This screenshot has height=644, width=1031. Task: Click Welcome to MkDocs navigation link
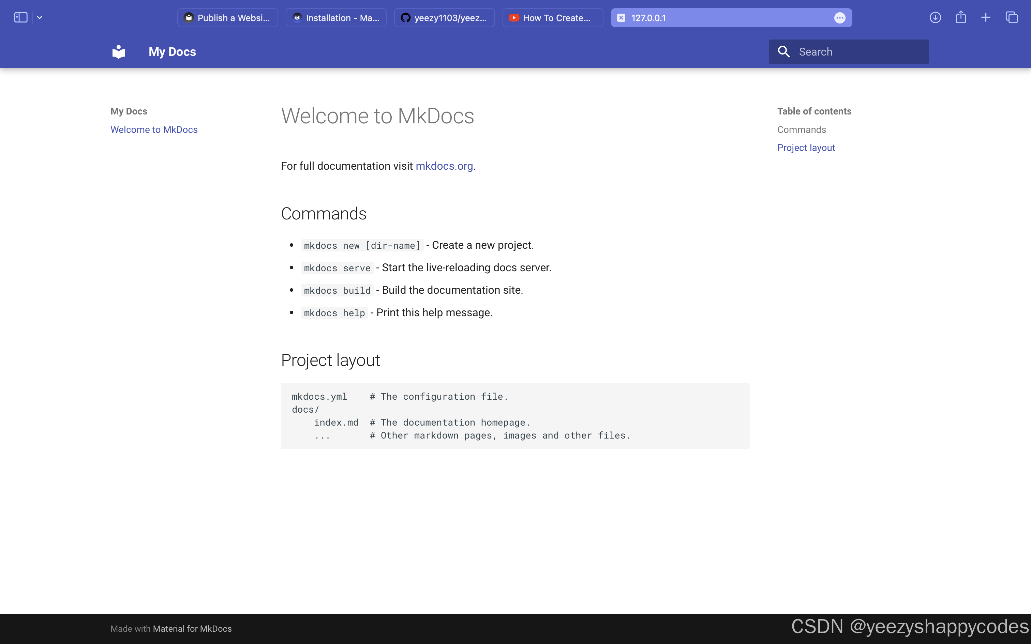[154, 129]
